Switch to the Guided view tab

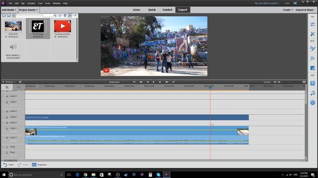click(x=167, y=10)
